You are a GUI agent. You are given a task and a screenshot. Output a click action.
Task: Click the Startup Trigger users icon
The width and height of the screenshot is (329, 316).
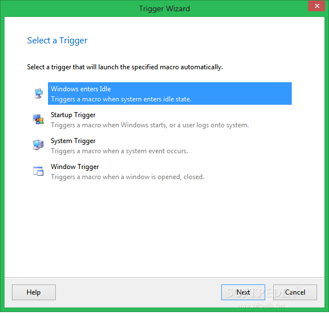(x=38, y=119)
